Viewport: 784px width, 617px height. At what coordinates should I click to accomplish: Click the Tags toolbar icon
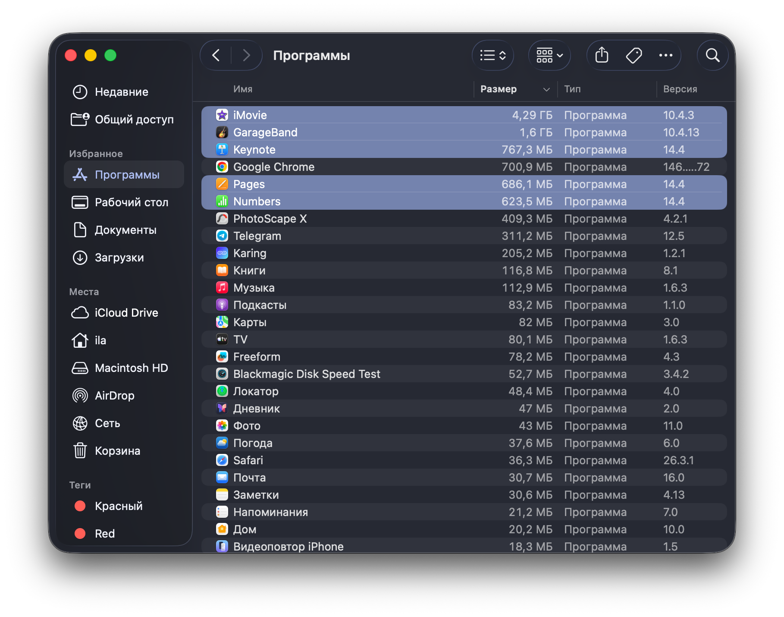click(x=633, y=55)
